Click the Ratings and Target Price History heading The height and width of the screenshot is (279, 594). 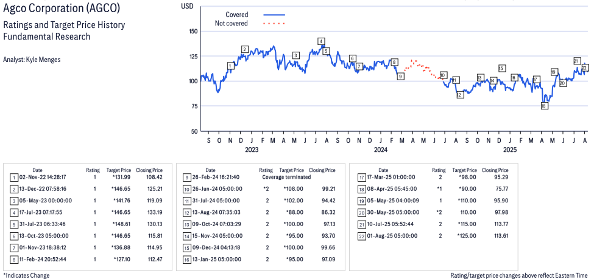coord(64,26)
